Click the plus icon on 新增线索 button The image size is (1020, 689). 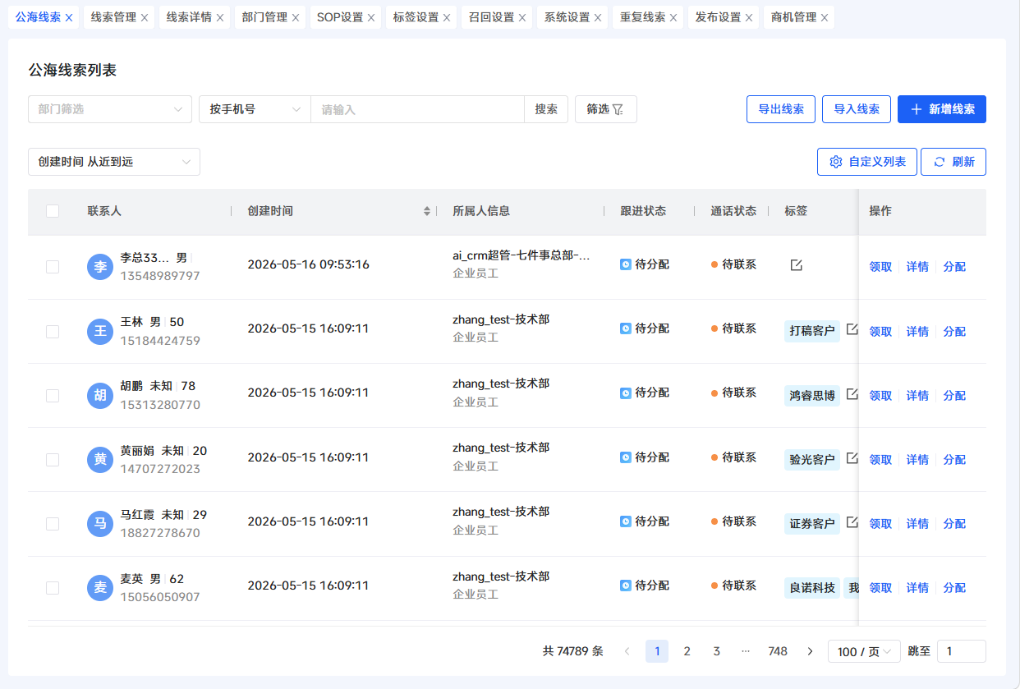pyautogui.click(x=917, y=109)
